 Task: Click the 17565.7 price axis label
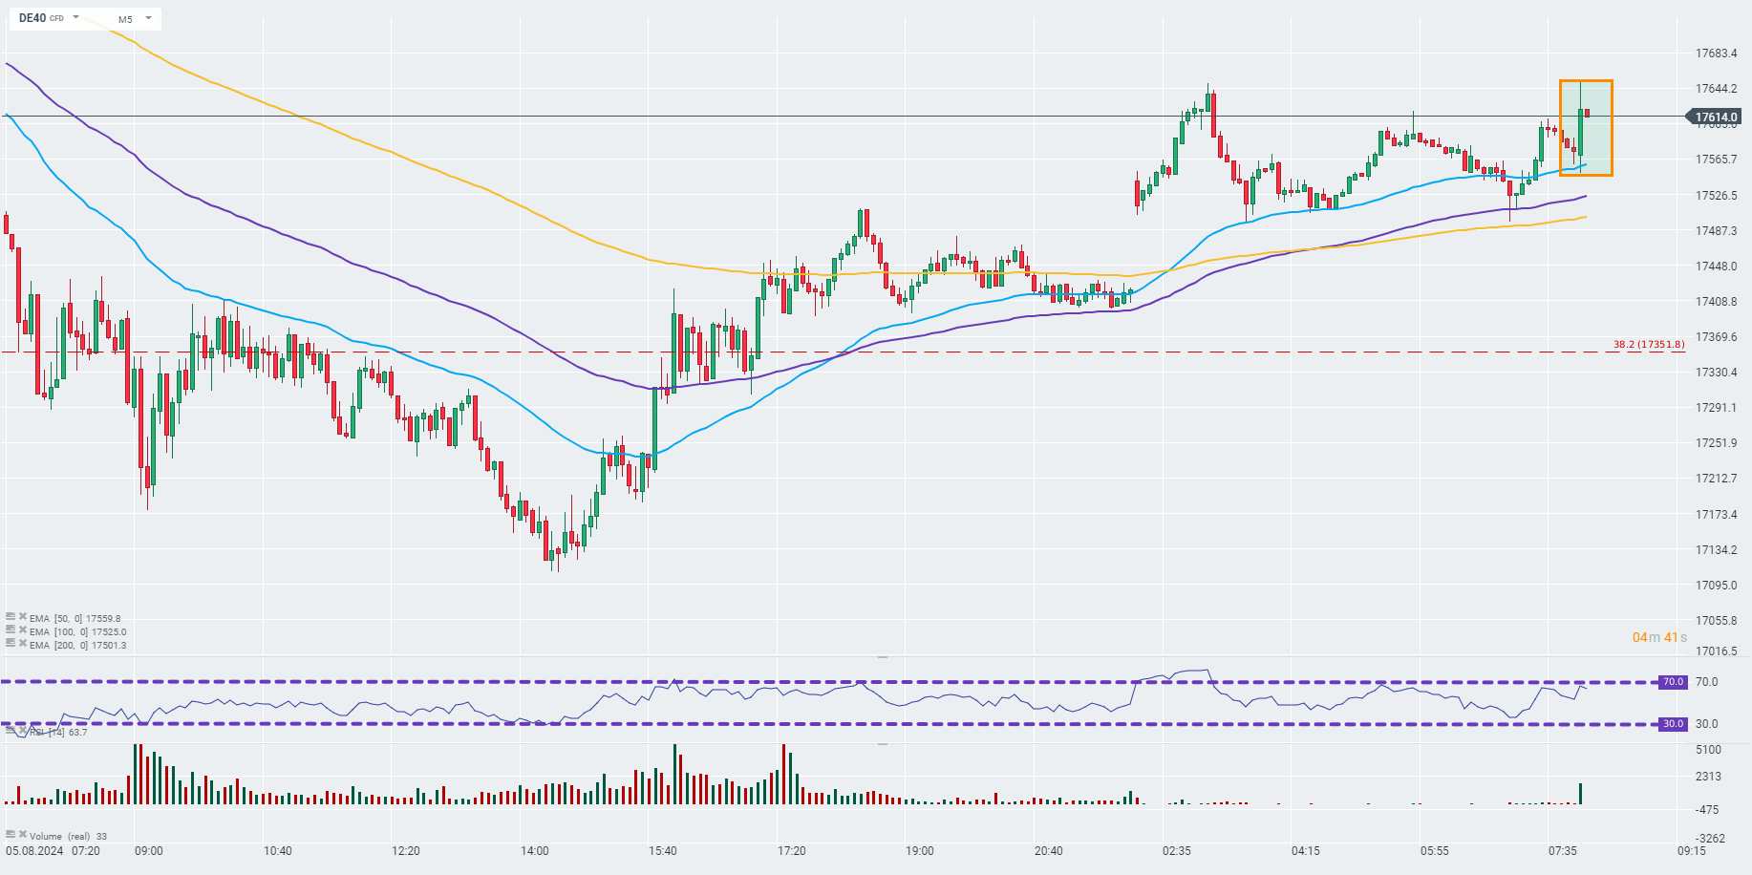(1717, 160)
